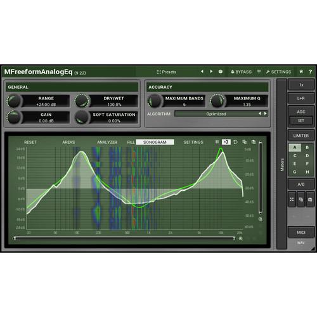Select previous algorithm with left arrow
This screenshot has height=317, width=317.
pos(260,113)
